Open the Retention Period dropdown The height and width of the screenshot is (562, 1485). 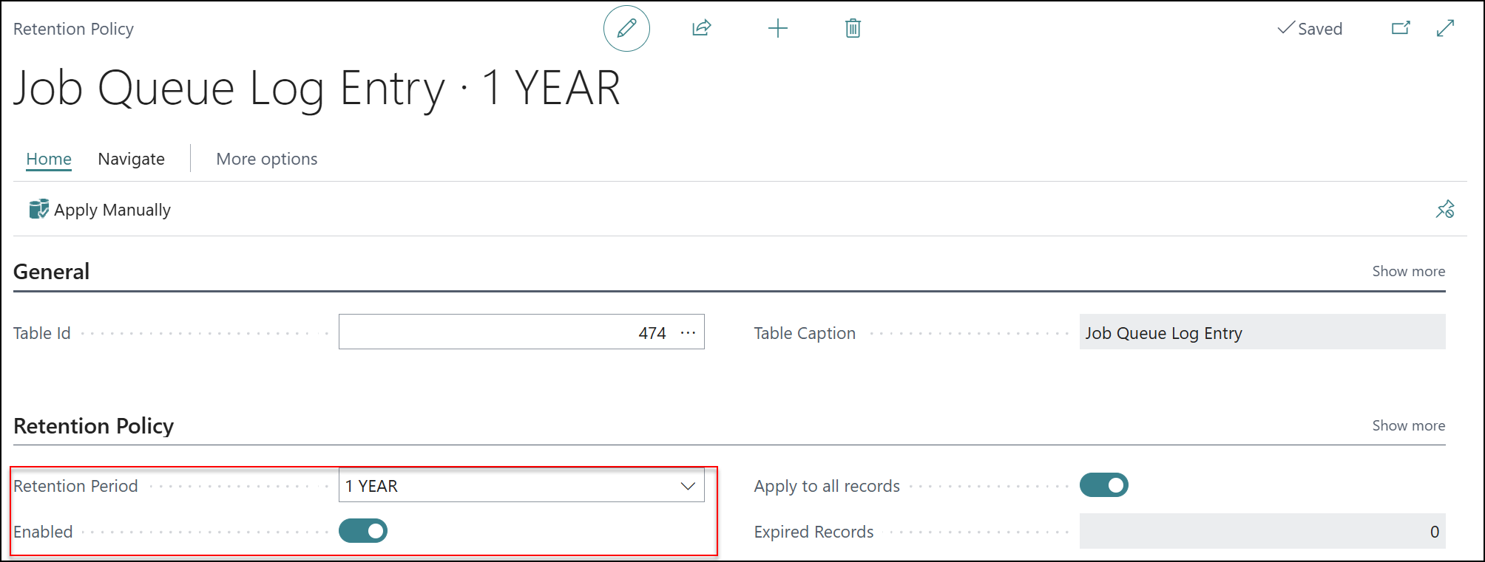(689, 486)
